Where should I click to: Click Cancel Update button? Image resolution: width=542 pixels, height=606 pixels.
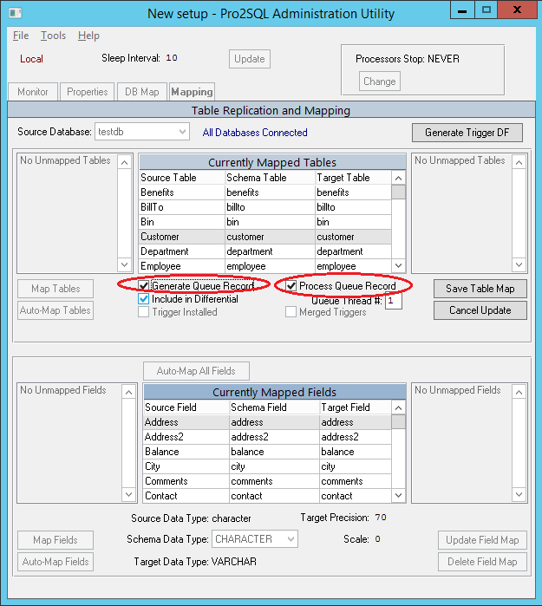tap(480, 310)
